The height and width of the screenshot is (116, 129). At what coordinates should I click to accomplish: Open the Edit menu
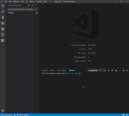click(x=10, y=2)
